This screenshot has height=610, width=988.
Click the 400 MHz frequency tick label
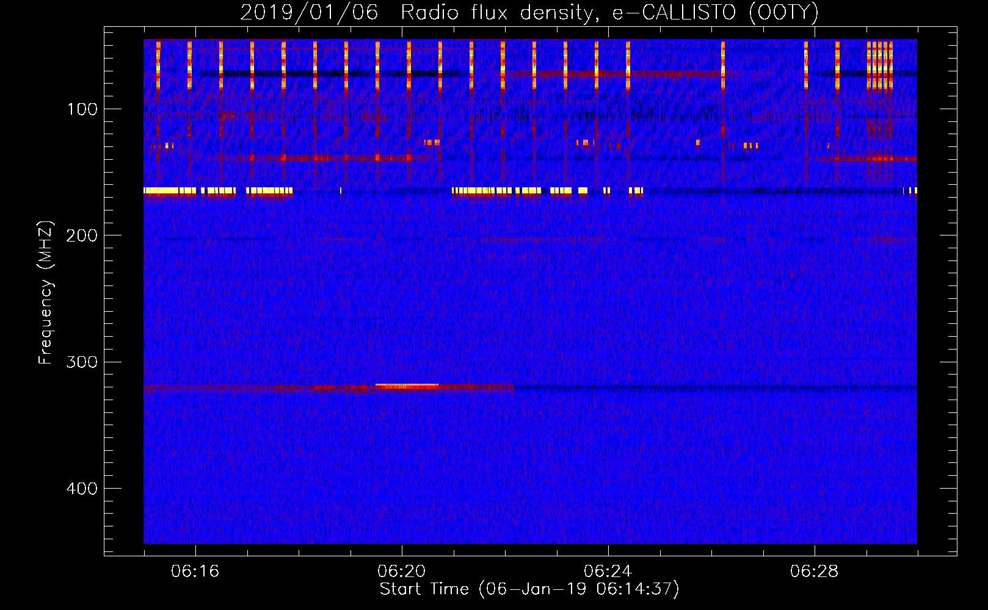pos(82,489)
